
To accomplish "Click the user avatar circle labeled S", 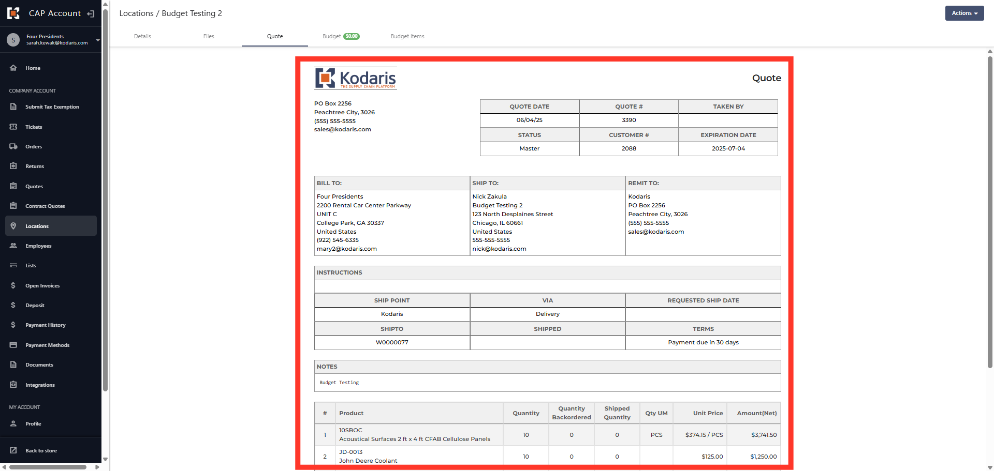I will 13,39.
